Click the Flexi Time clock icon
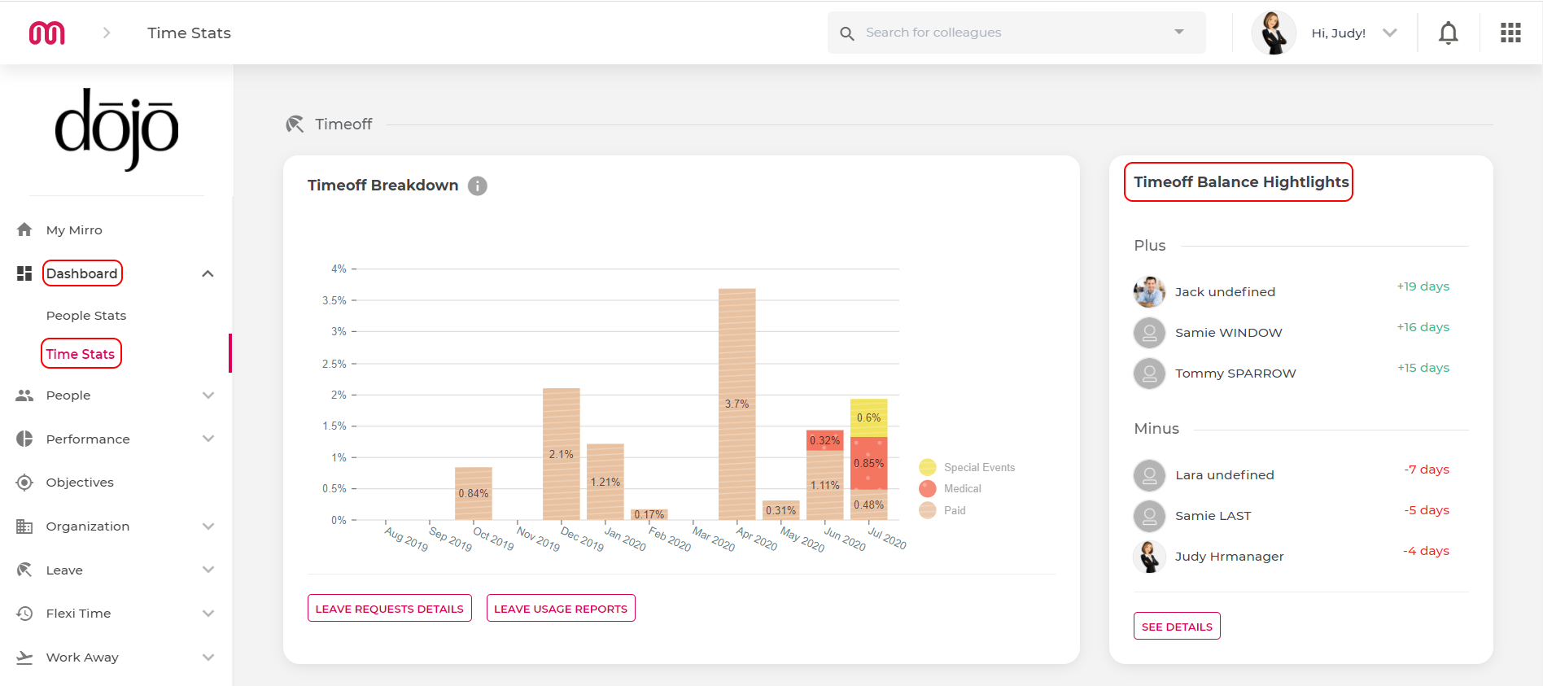 24,614
